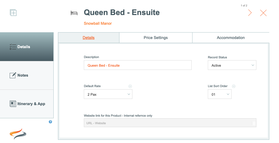Clear the Default Rate field

point(130,86)
